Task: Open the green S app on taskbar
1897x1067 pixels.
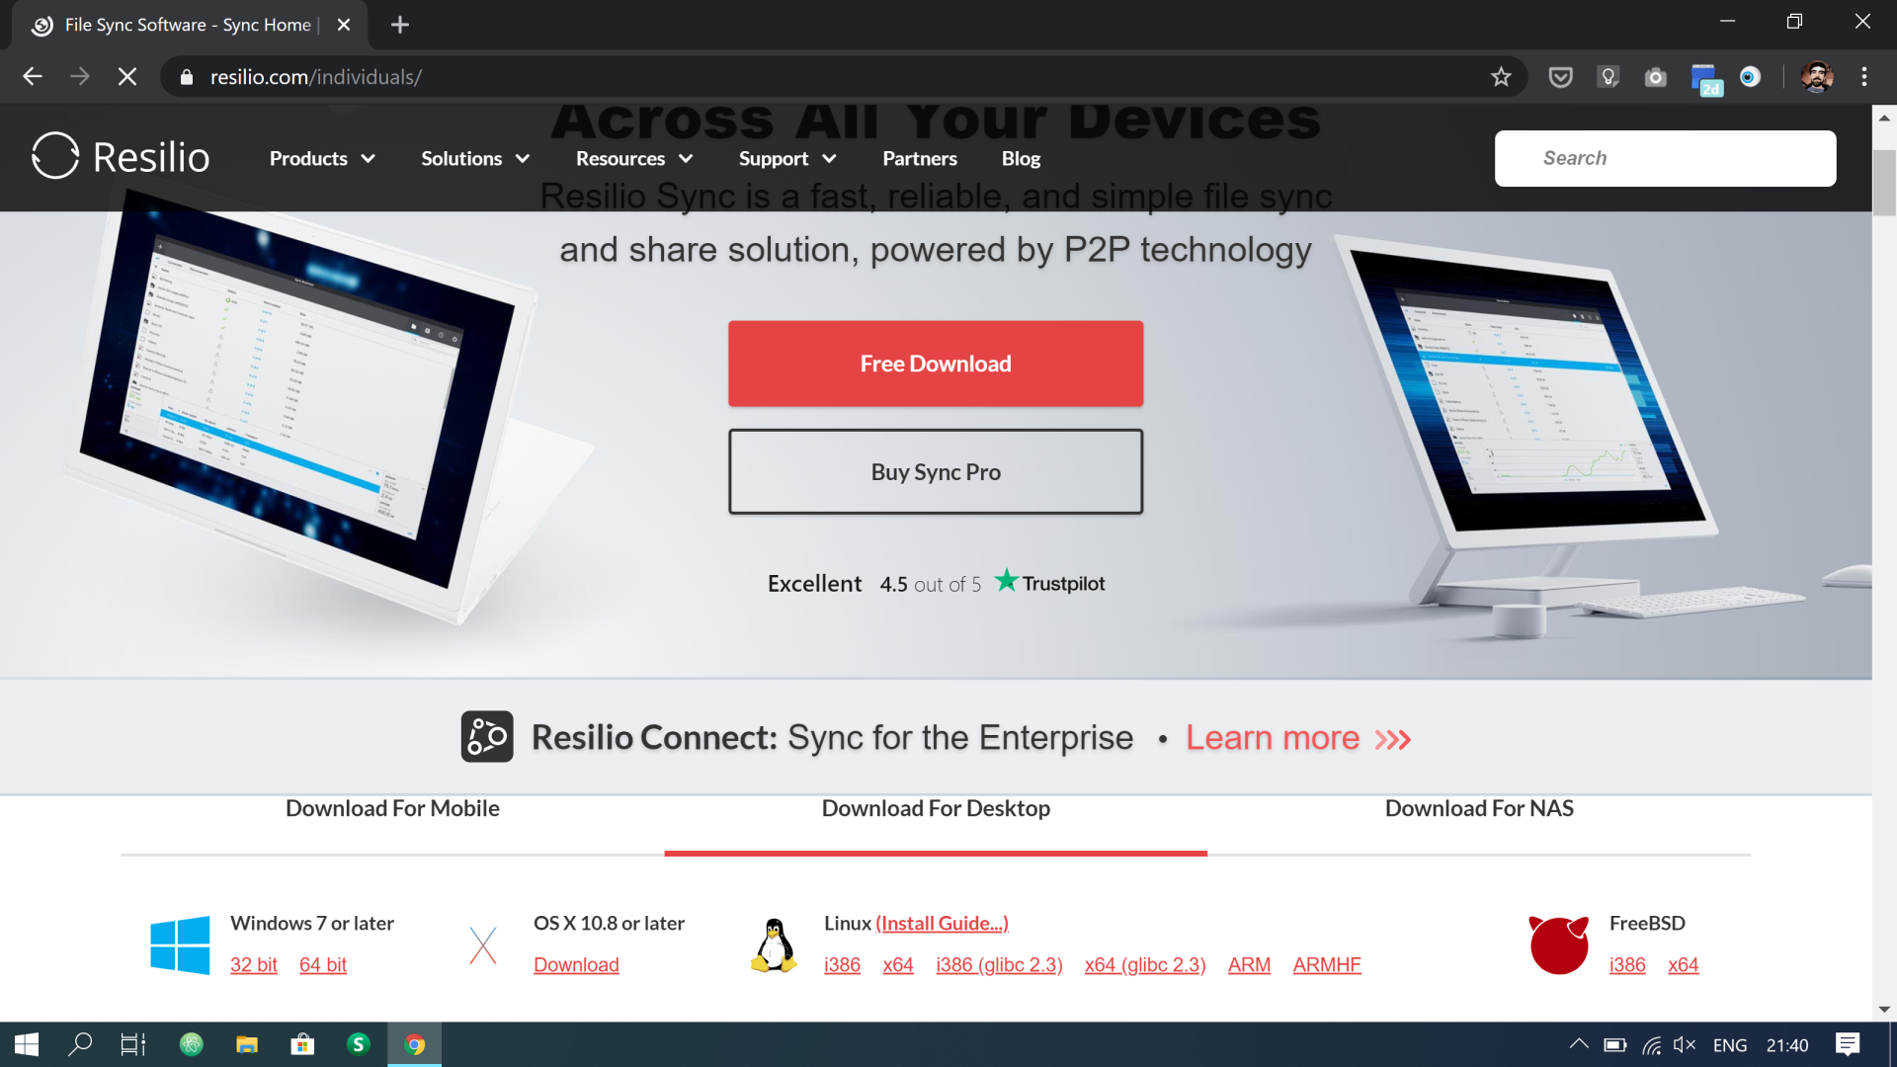Action: [x=359, y=1044]
